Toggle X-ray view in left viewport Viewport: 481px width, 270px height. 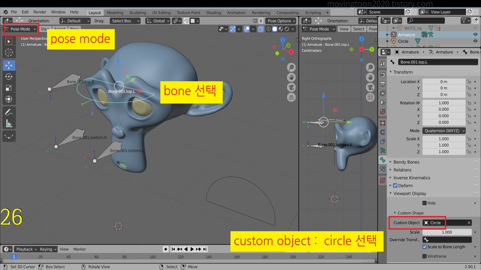click(261, 29)
